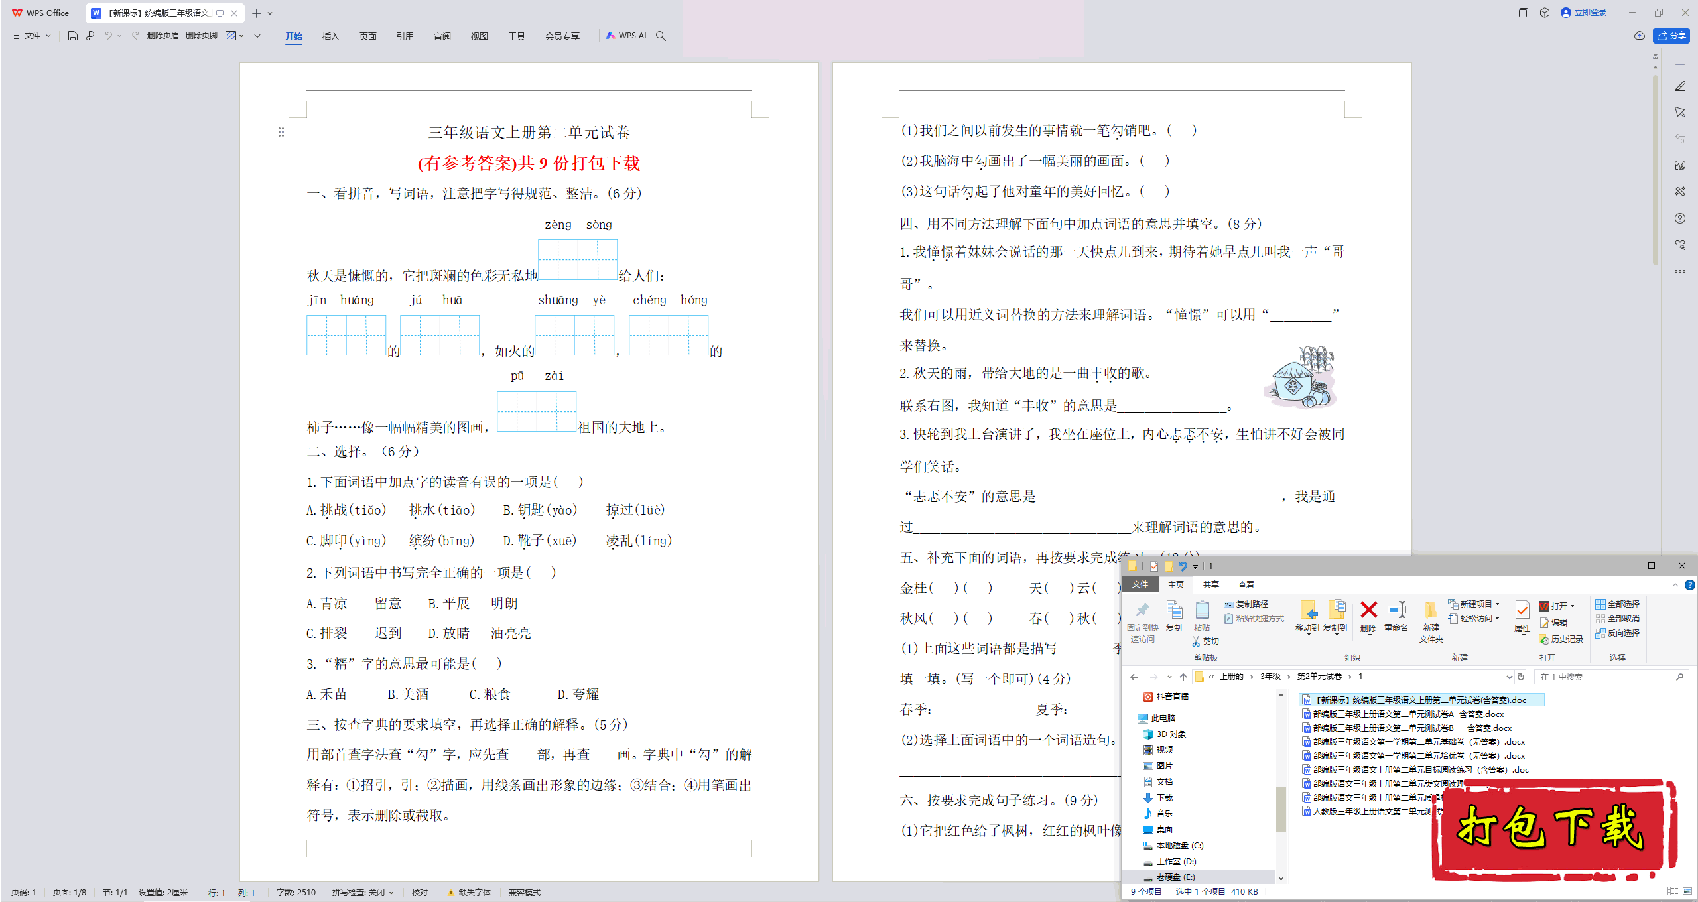Select 本地磁盘 (C:) in Explorer tree
1698x902 pixels.
tap(1173, 846)
